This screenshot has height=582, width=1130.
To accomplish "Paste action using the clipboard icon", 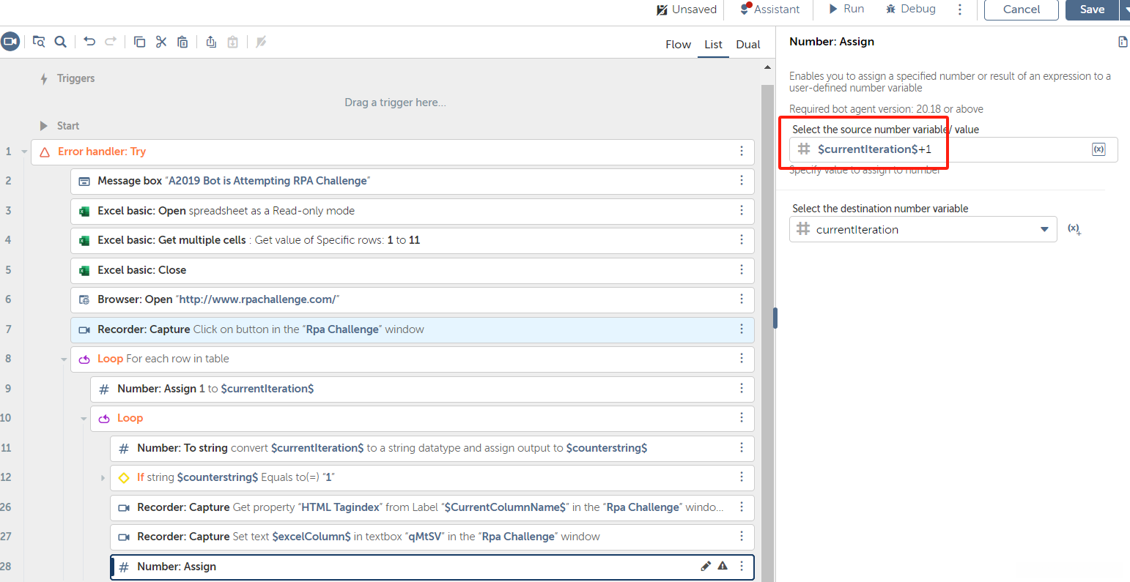I will point(183,42).
